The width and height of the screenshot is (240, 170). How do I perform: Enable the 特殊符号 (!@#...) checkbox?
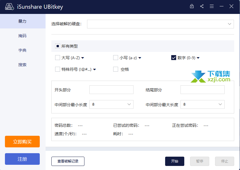tap(57, 69)
